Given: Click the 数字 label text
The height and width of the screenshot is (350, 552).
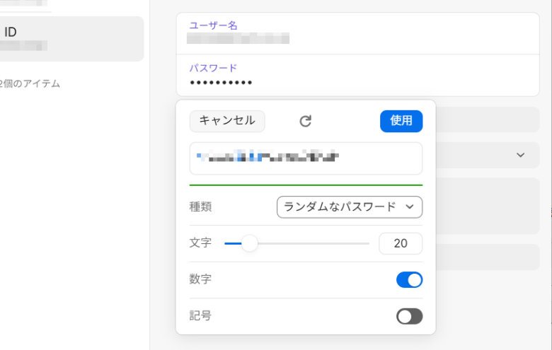Looking at the screenshot, I should [200, 279].
